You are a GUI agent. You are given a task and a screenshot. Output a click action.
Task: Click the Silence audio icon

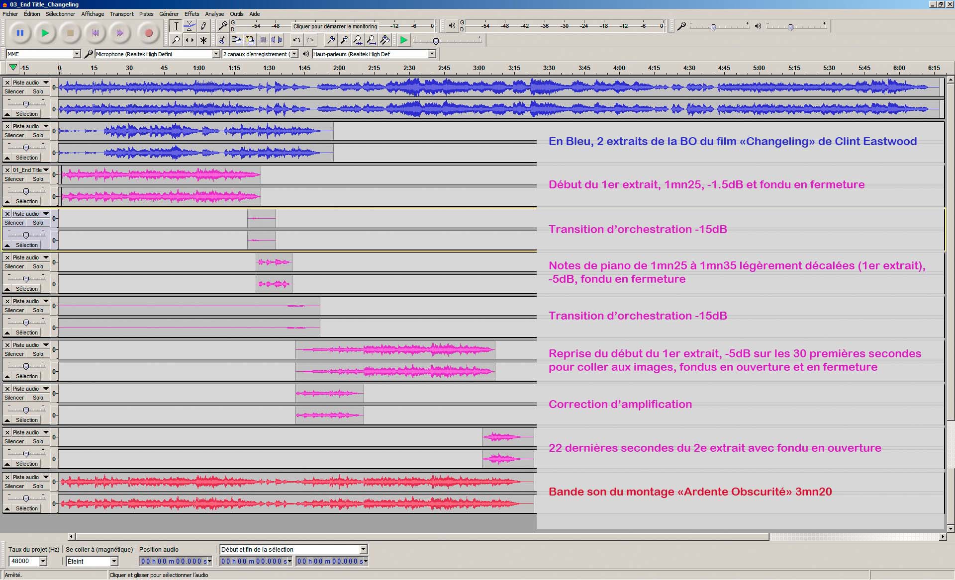(277, 40)
